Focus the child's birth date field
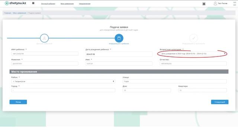This screenshot has height=133, width=238. [119, 54]
